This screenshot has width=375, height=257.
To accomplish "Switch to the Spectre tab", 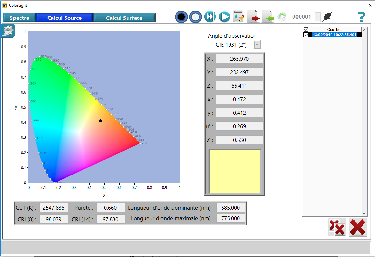I will [20, 18].
